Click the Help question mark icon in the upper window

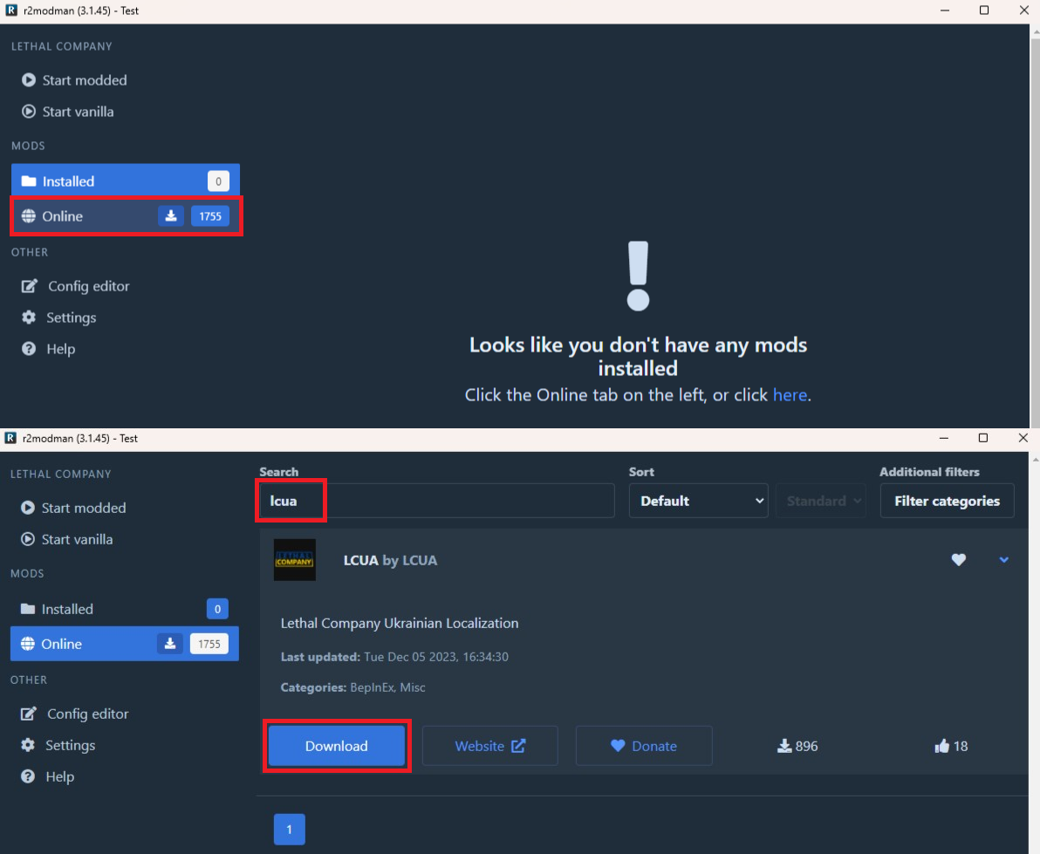coord(29,349)
